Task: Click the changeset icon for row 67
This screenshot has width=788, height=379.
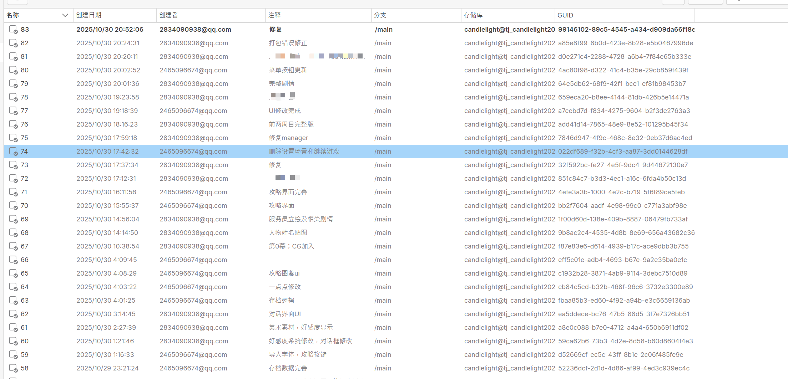Action: (13, 246)
